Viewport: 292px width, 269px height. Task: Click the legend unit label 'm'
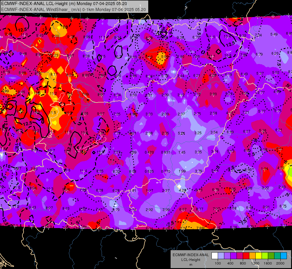(x=191, y=265)
